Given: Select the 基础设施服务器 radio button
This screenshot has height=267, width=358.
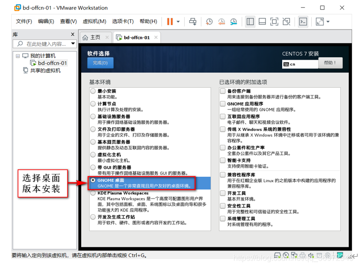Looking at the screenshot, I should pyautogui.click(x=93, y=116).
